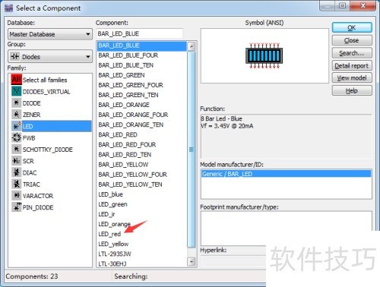380x287 pixels.
Task: Select BAR_LED_BLUE_TEN component
Action: [x=126, y=65]
